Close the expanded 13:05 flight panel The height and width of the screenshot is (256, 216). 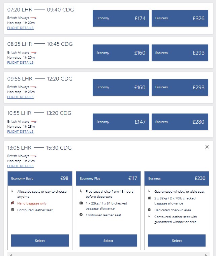(x=207, y=147)
